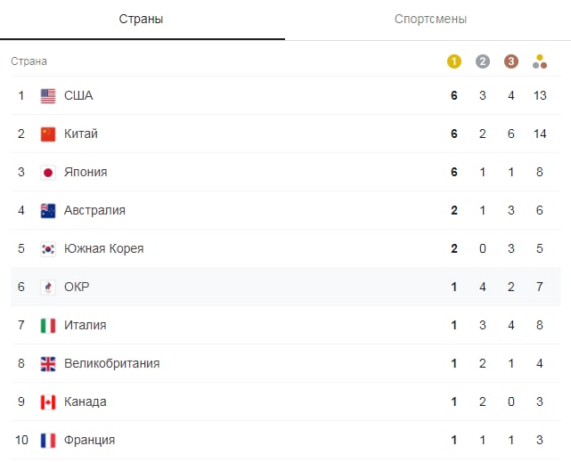Select the Страны tab
Viewport: 571px width, 462px height.
pos(141,19)
